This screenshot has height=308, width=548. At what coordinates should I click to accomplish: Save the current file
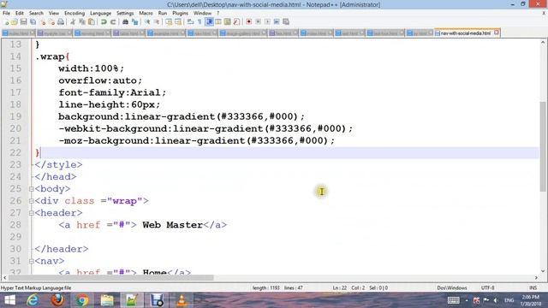point(23,21)
